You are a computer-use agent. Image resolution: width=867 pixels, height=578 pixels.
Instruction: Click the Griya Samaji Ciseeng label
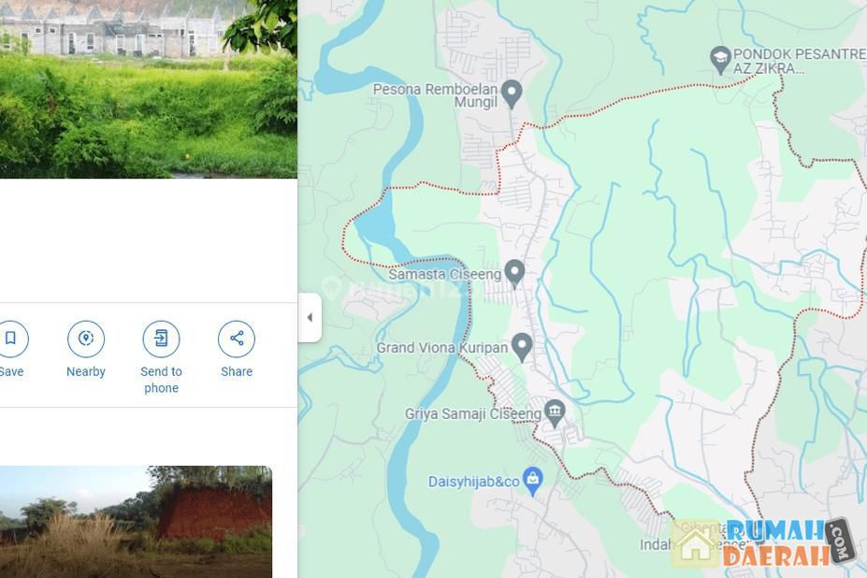473,413
